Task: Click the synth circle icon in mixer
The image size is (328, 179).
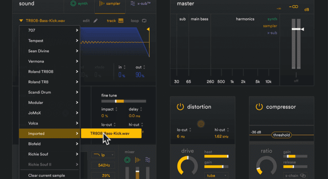Action: click(128, 160)
